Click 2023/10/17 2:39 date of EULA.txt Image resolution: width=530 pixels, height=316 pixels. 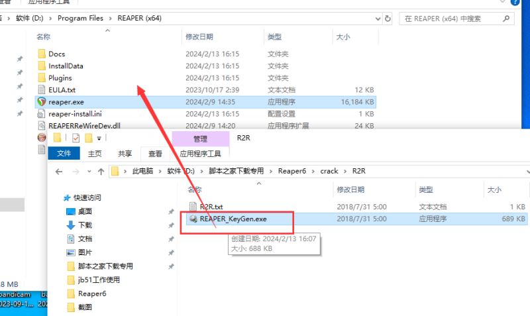212,90
